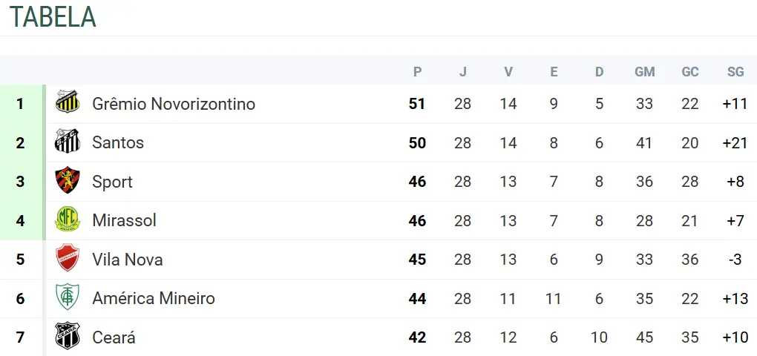Screen dimensions: 757x356
Task: Click the GM goals scored header
Action: pos(644,72)
